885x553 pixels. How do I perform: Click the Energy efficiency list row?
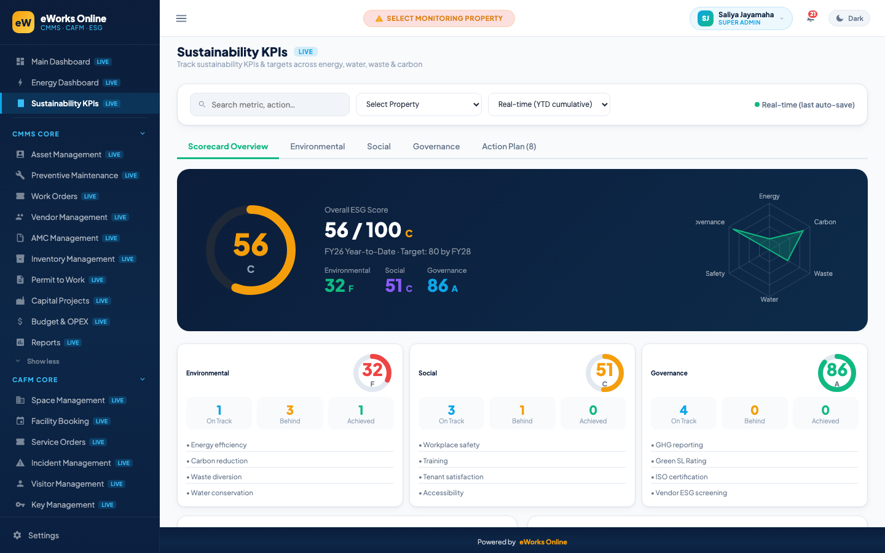[x=290, y=445]
